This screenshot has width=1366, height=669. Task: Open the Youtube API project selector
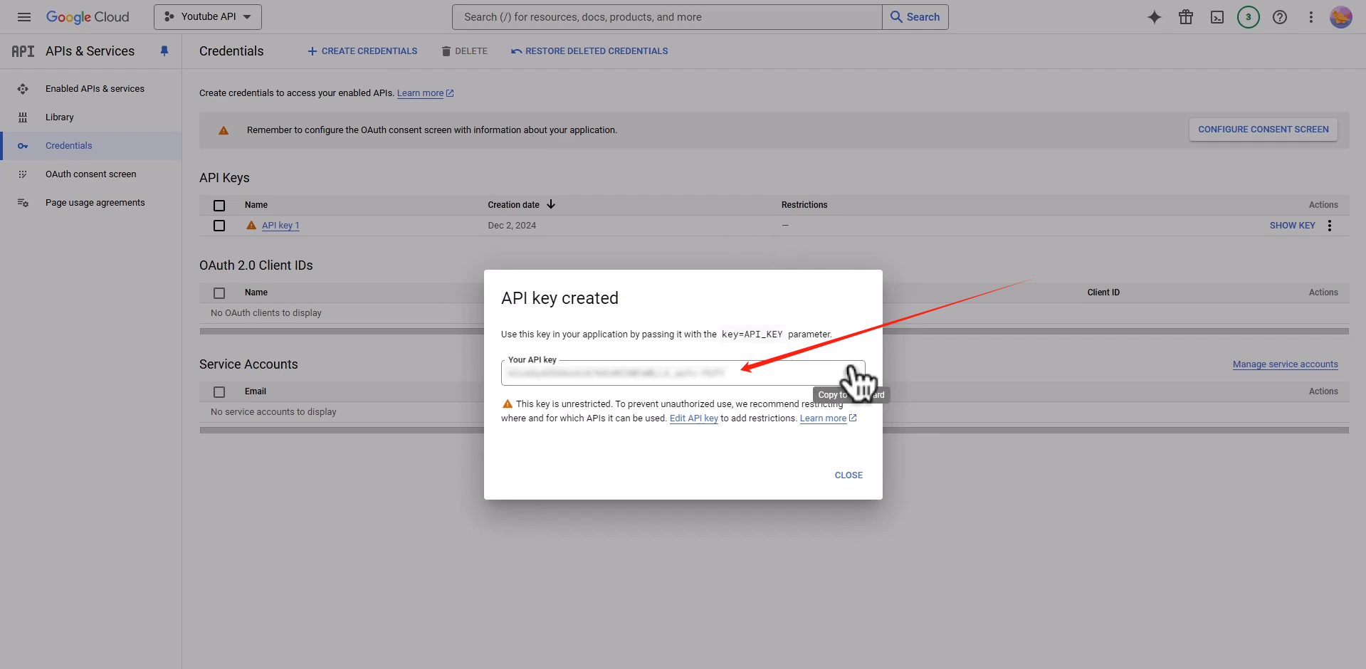(208, 17)
